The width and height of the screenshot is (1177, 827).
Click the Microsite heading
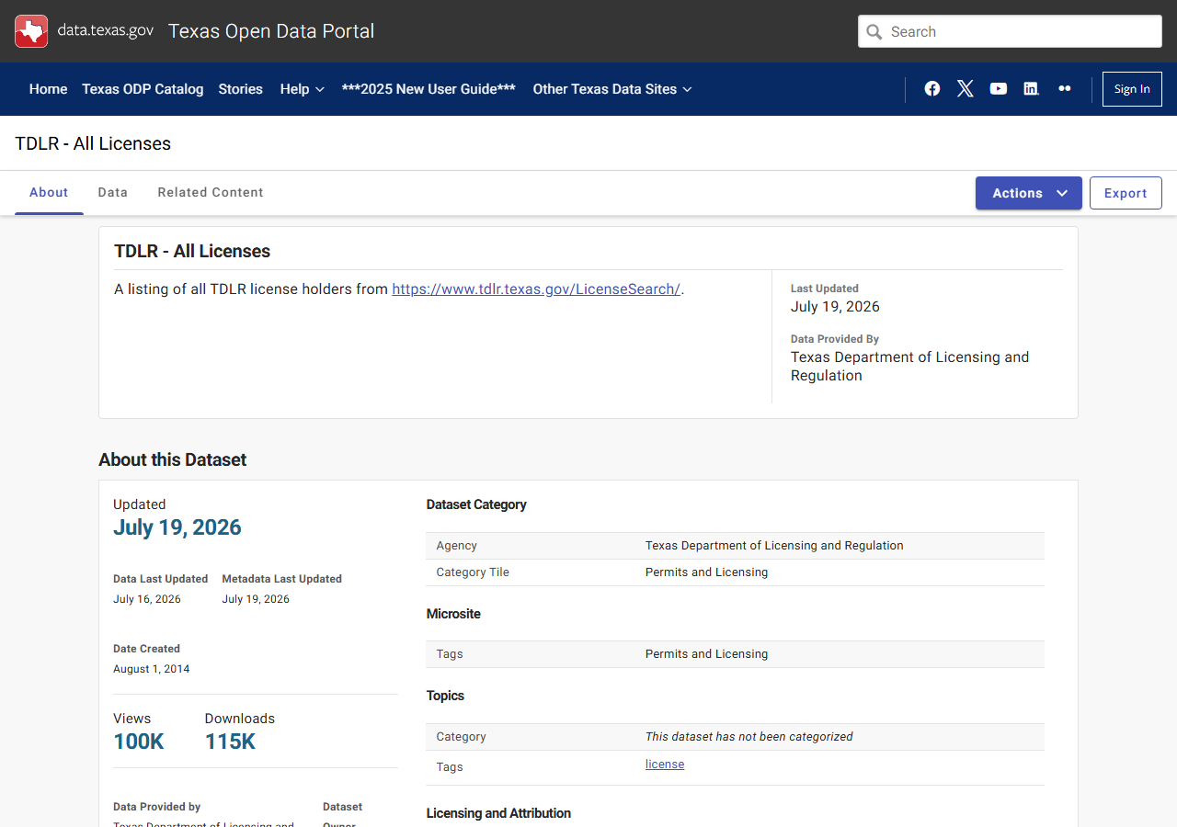(x=453, y=614)
